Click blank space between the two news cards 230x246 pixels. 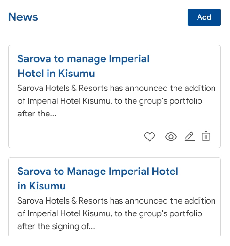(x=115, y=153)
